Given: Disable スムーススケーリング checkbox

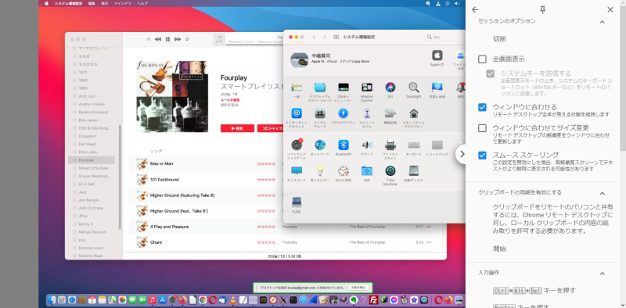Looking at the screenshot, I should pos(482,156).
